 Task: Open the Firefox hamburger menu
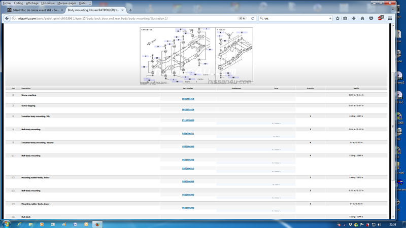(390, 18)
